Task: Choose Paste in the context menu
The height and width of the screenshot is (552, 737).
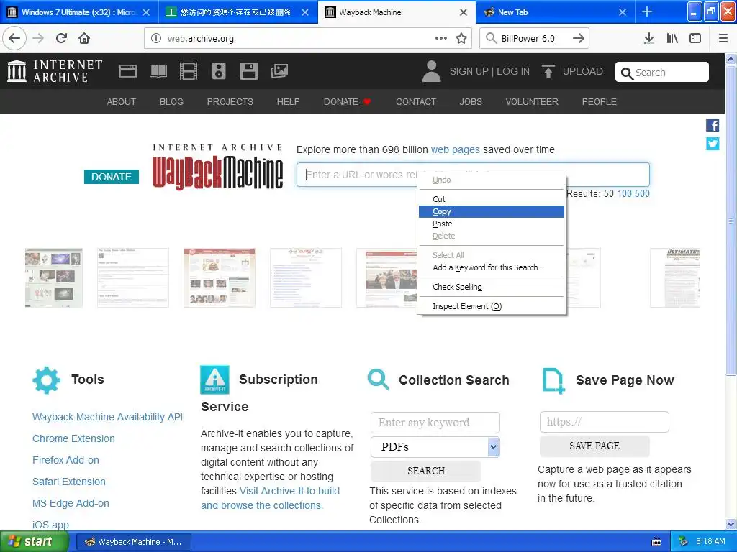Action: tap(492, 224)
